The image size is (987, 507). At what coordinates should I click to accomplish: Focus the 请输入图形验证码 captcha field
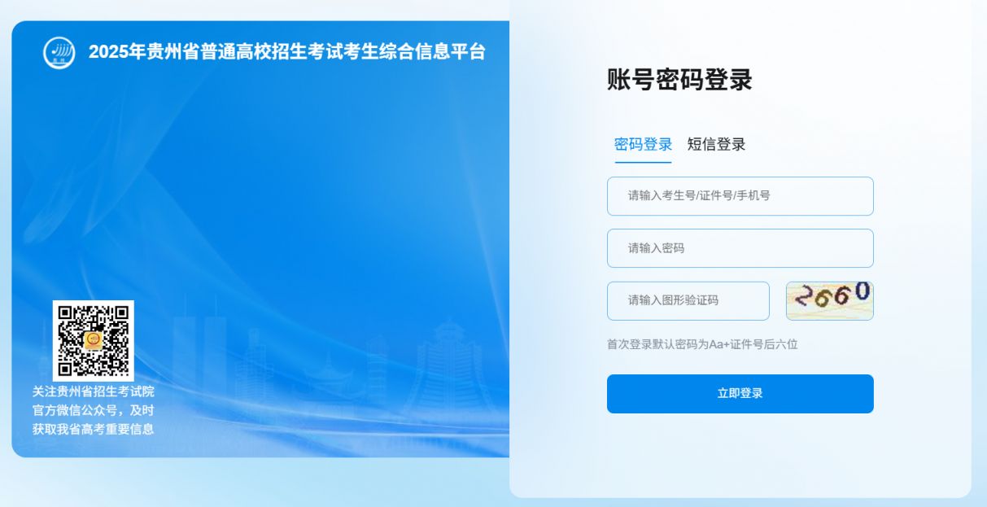click(688, 301)
